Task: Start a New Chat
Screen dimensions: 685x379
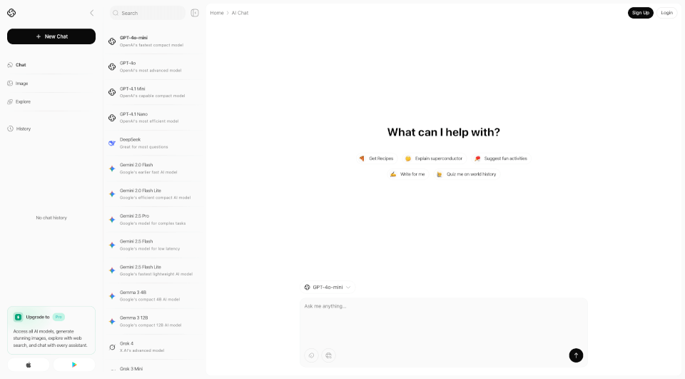Action: pos(51,36)
